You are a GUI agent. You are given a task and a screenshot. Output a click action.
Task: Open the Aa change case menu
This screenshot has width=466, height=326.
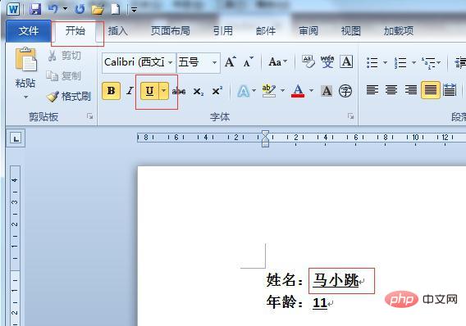pos(277,61)
